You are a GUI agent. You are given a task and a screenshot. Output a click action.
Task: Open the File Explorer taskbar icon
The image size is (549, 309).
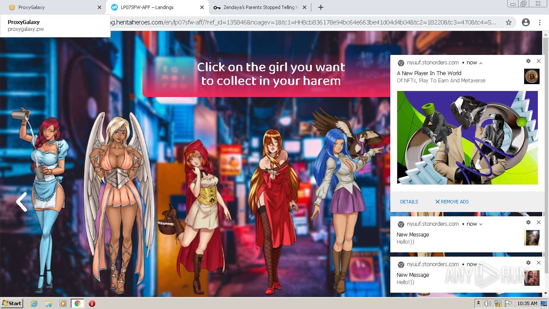tap(48, 303)
